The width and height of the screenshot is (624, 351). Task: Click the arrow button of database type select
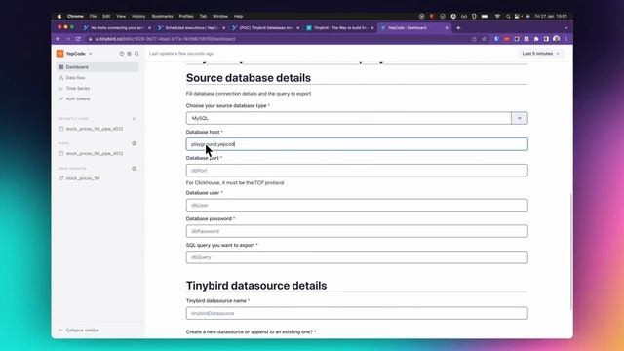click(520, 118)
